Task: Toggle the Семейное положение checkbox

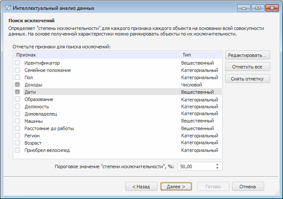Action: point(18,70)
